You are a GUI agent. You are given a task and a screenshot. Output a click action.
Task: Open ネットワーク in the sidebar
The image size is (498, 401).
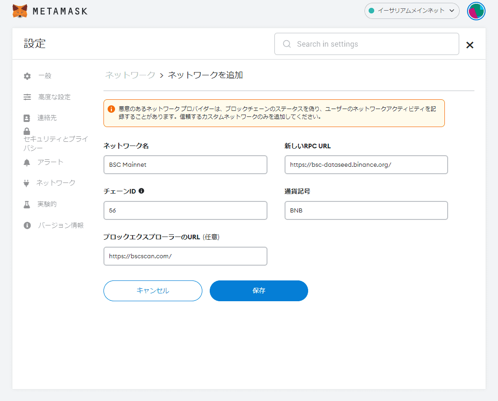pyautogui.click(x=56, y=182)
